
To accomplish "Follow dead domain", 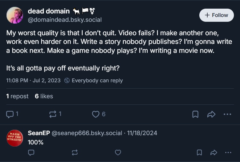I will [x=216, y=15].
